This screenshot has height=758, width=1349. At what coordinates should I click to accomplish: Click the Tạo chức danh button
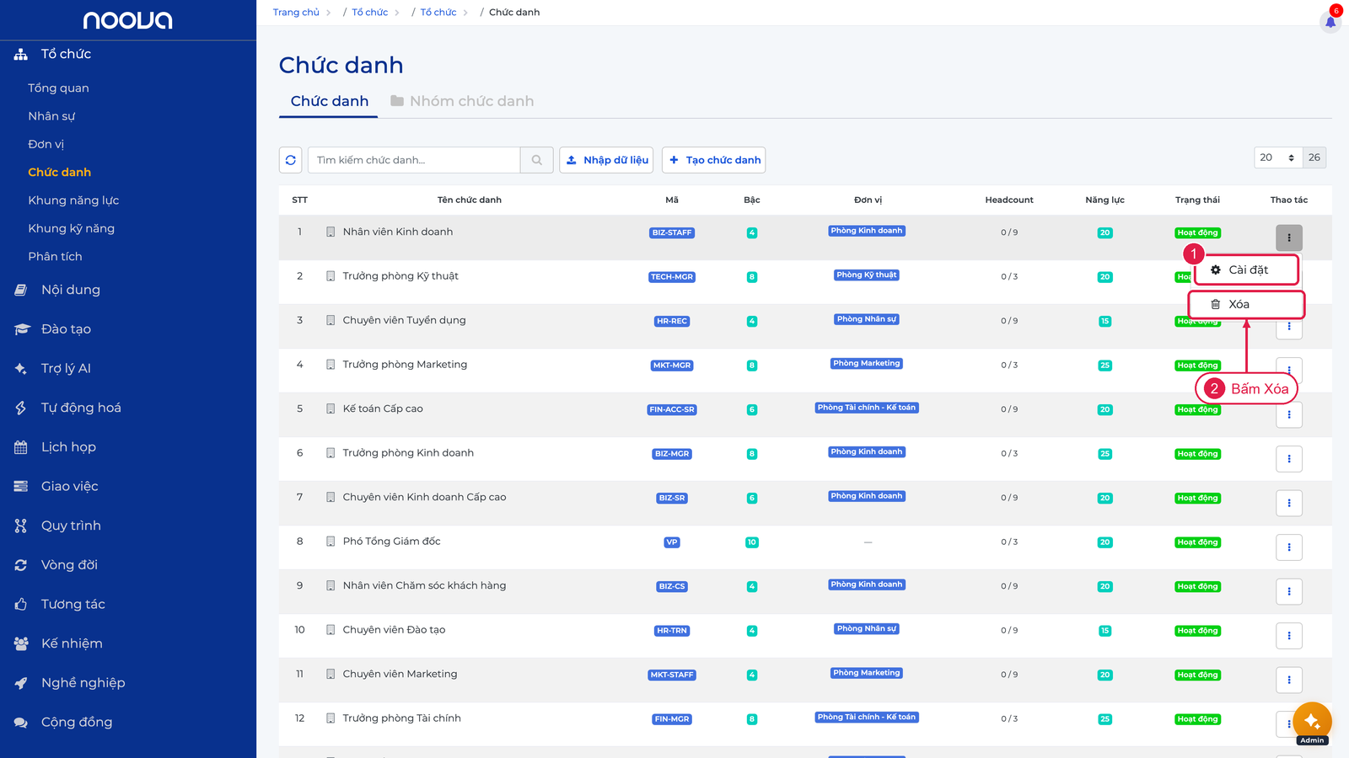coord(714,160)
